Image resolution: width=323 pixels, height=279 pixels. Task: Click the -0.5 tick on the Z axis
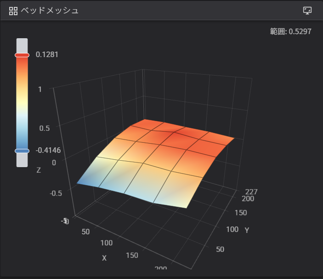click(56, 193)
